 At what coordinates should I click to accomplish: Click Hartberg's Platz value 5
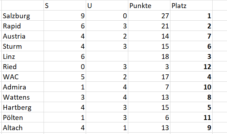click(x=191, y=107)
